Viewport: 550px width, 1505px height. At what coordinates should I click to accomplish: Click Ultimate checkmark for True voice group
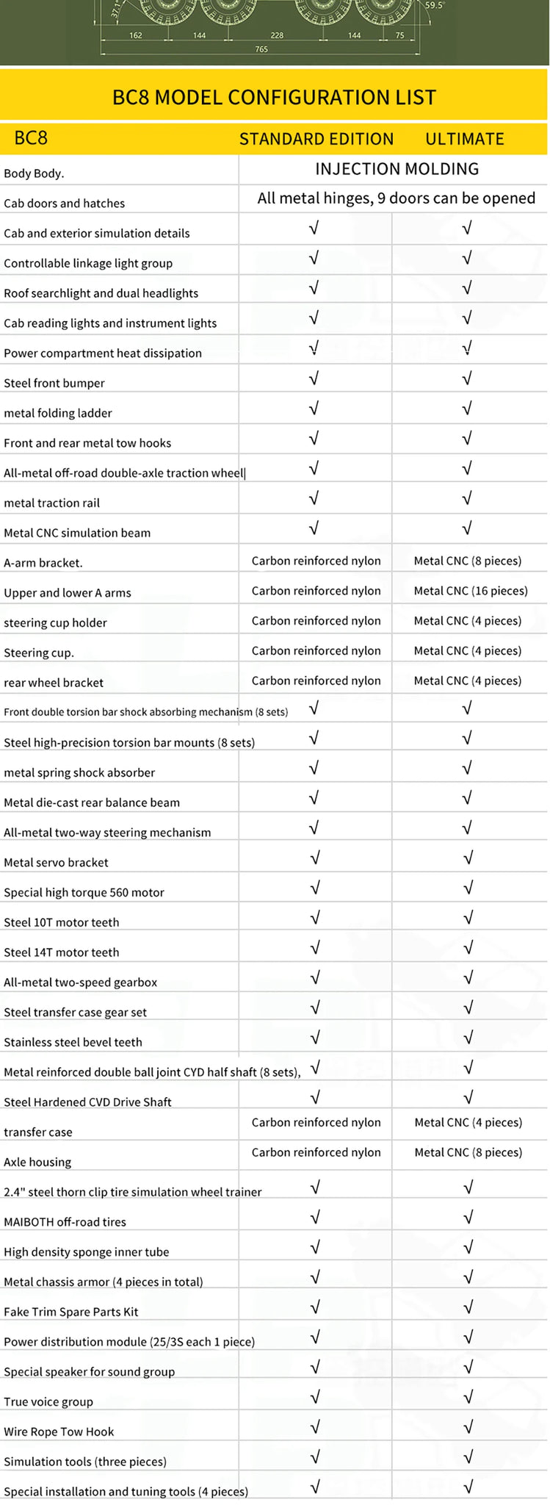[468, 1397]
